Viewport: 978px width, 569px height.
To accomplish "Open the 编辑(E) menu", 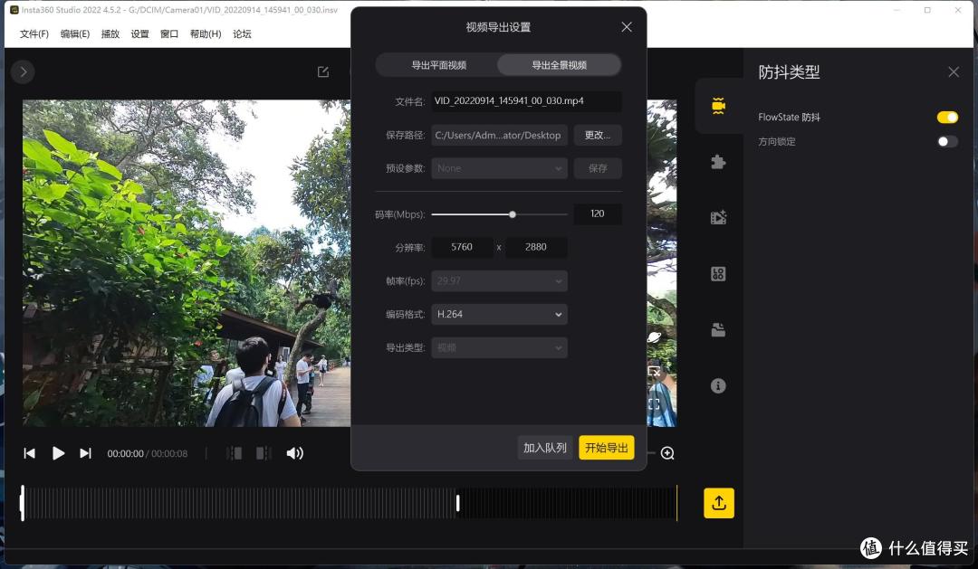I will (75, 33).
